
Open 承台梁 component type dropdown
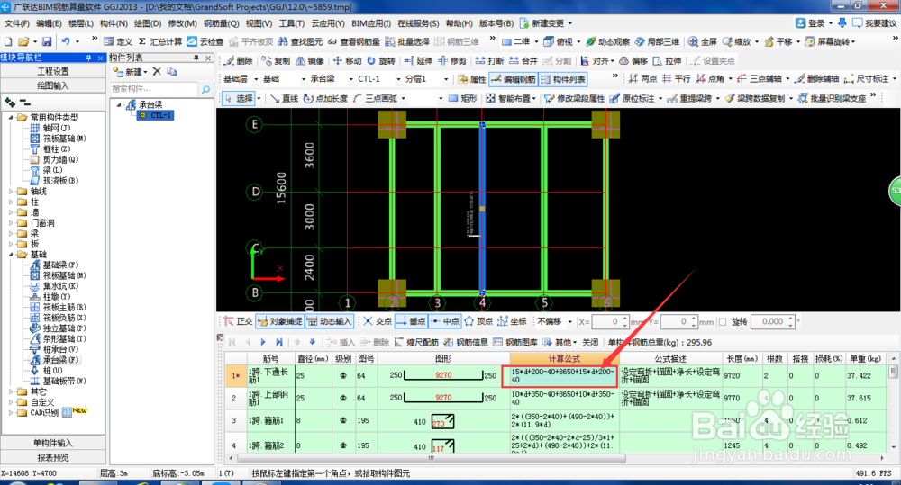click(x=350, y=79)
